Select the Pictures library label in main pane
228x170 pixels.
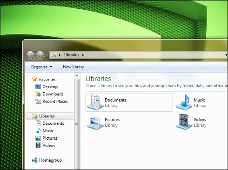pyautogui.click(x=112, y=120)
